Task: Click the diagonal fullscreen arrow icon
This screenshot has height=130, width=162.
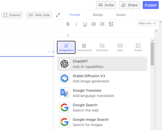Action: coord(58,15)
